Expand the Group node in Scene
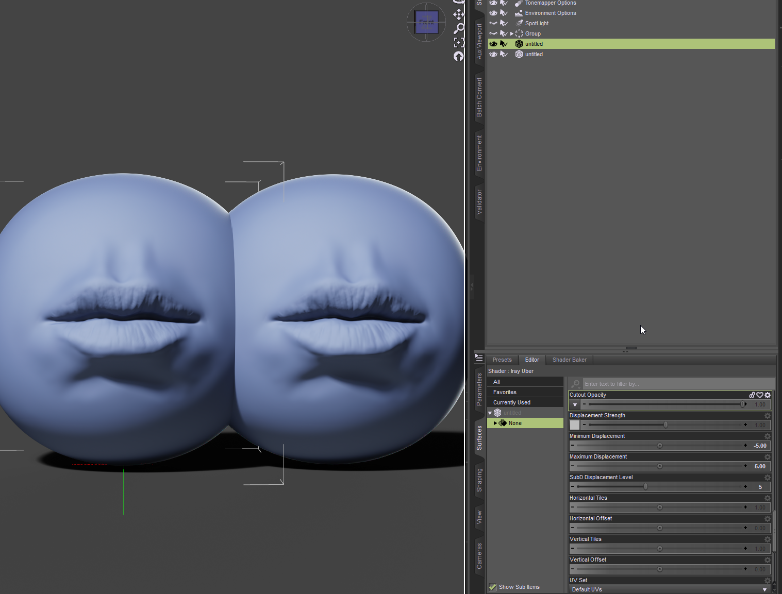Viewport: 782px width, 594px height. coord(512,33)
